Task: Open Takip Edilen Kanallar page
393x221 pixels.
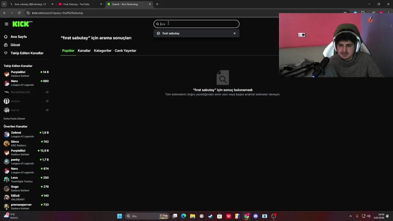Action: coord(24,53)
